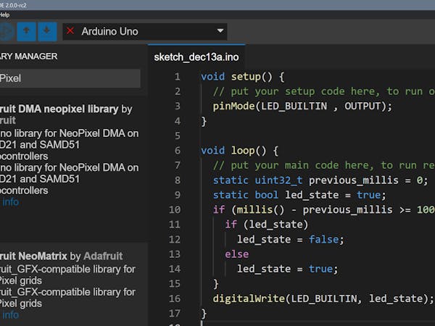The height and width of the screenshot is (326, 435).
Task: Focus the library search field containing Pixel
Action: (69, 78)
